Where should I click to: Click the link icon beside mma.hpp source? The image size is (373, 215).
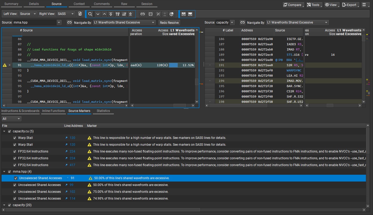point(69,22)
